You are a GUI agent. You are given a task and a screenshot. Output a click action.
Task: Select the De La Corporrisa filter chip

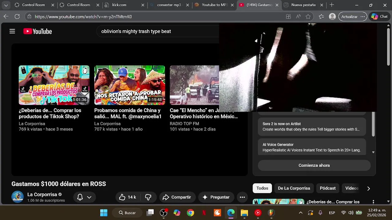click(x=294, y=188)
